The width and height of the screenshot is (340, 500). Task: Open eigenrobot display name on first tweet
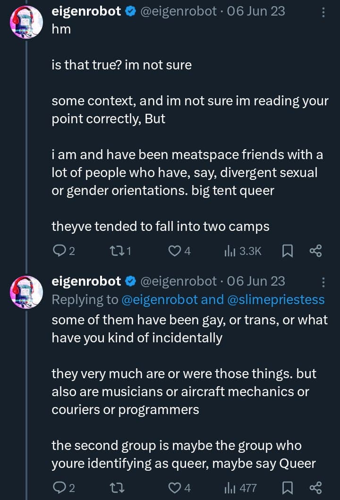(86, 11)
